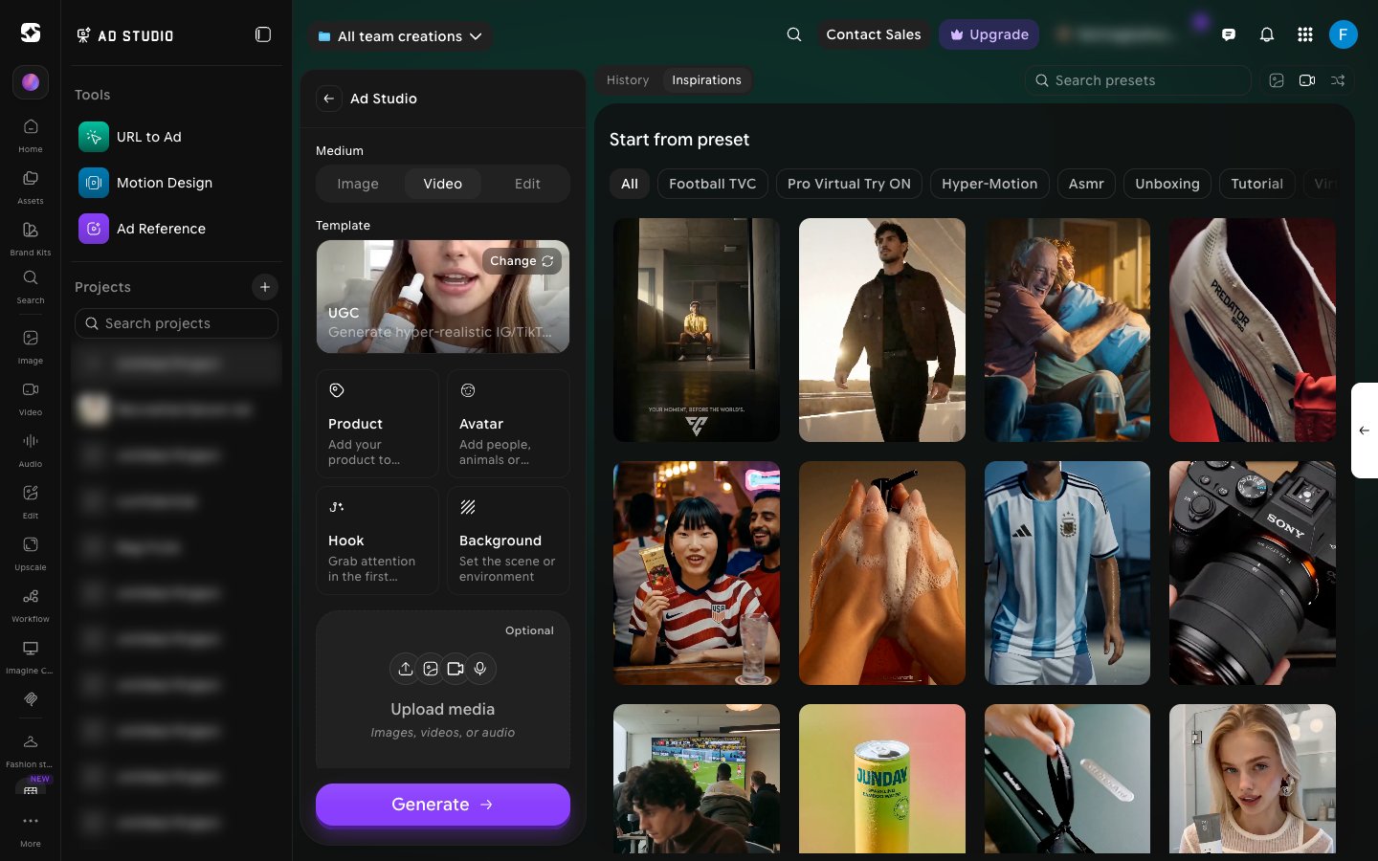The image size is (1378, 861).
Task: Open the notifications bell
Action: [1267, 34]
